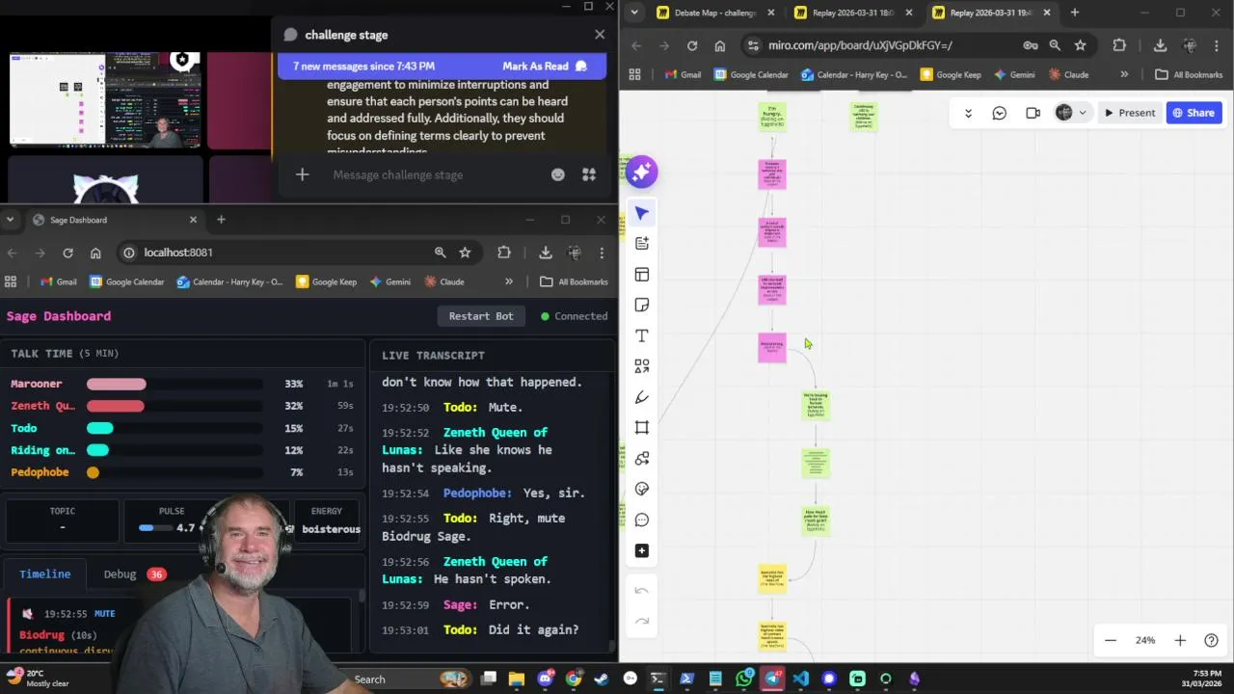
Task: Open tab search dropdown in Miro browser
Action: (633, 13)
